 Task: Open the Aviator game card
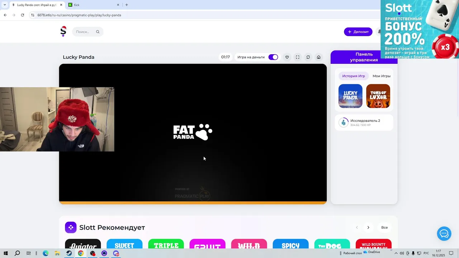83,244
